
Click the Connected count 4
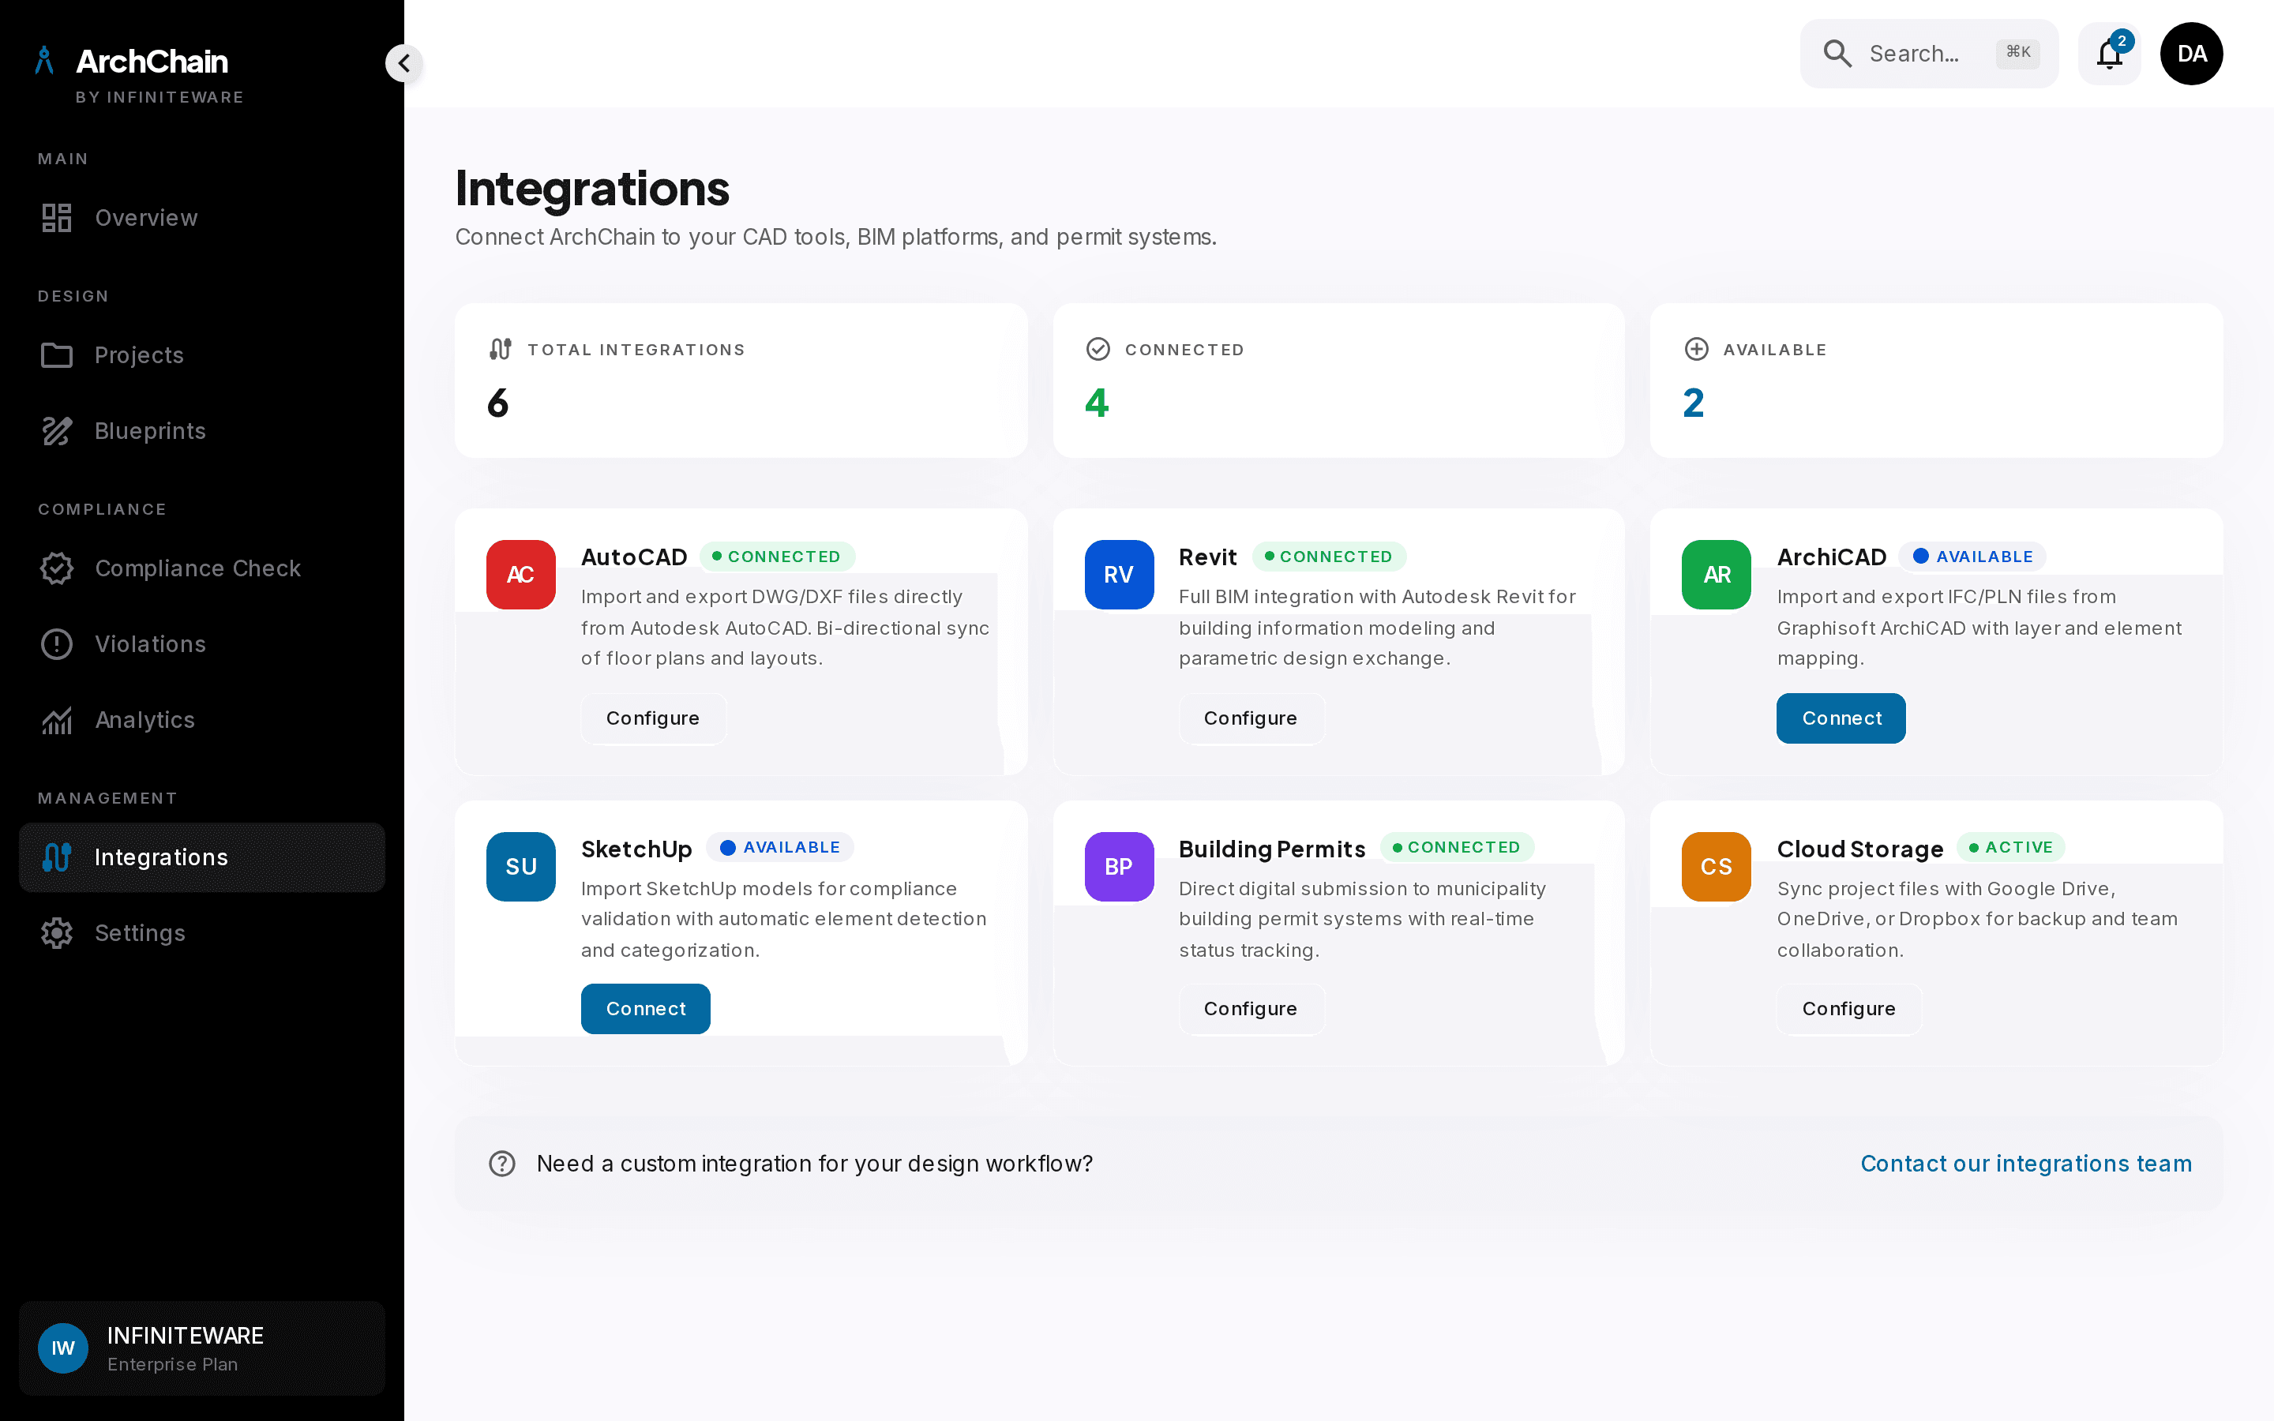[x=1097, y=403]
